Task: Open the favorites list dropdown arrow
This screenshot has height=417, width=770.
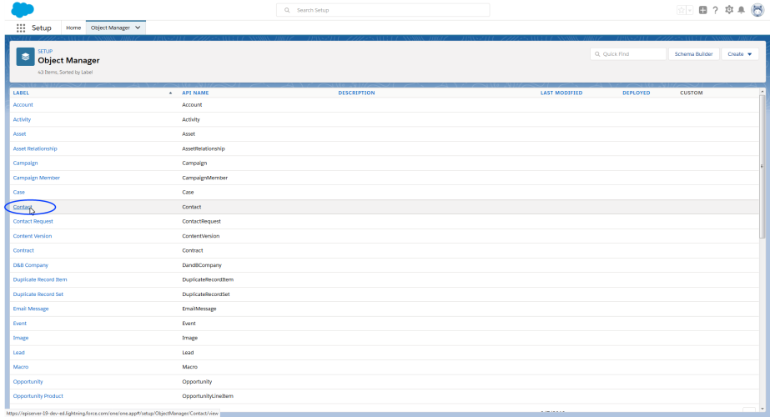Action: click(689, 10)
